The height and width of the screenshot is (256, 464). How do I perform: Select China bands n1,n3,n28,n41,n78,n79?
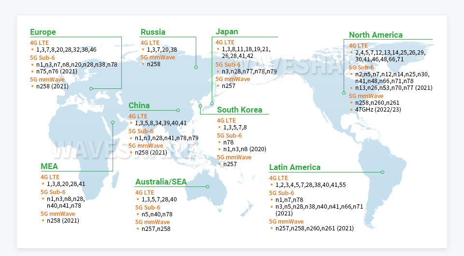click(x=167, y=138)
